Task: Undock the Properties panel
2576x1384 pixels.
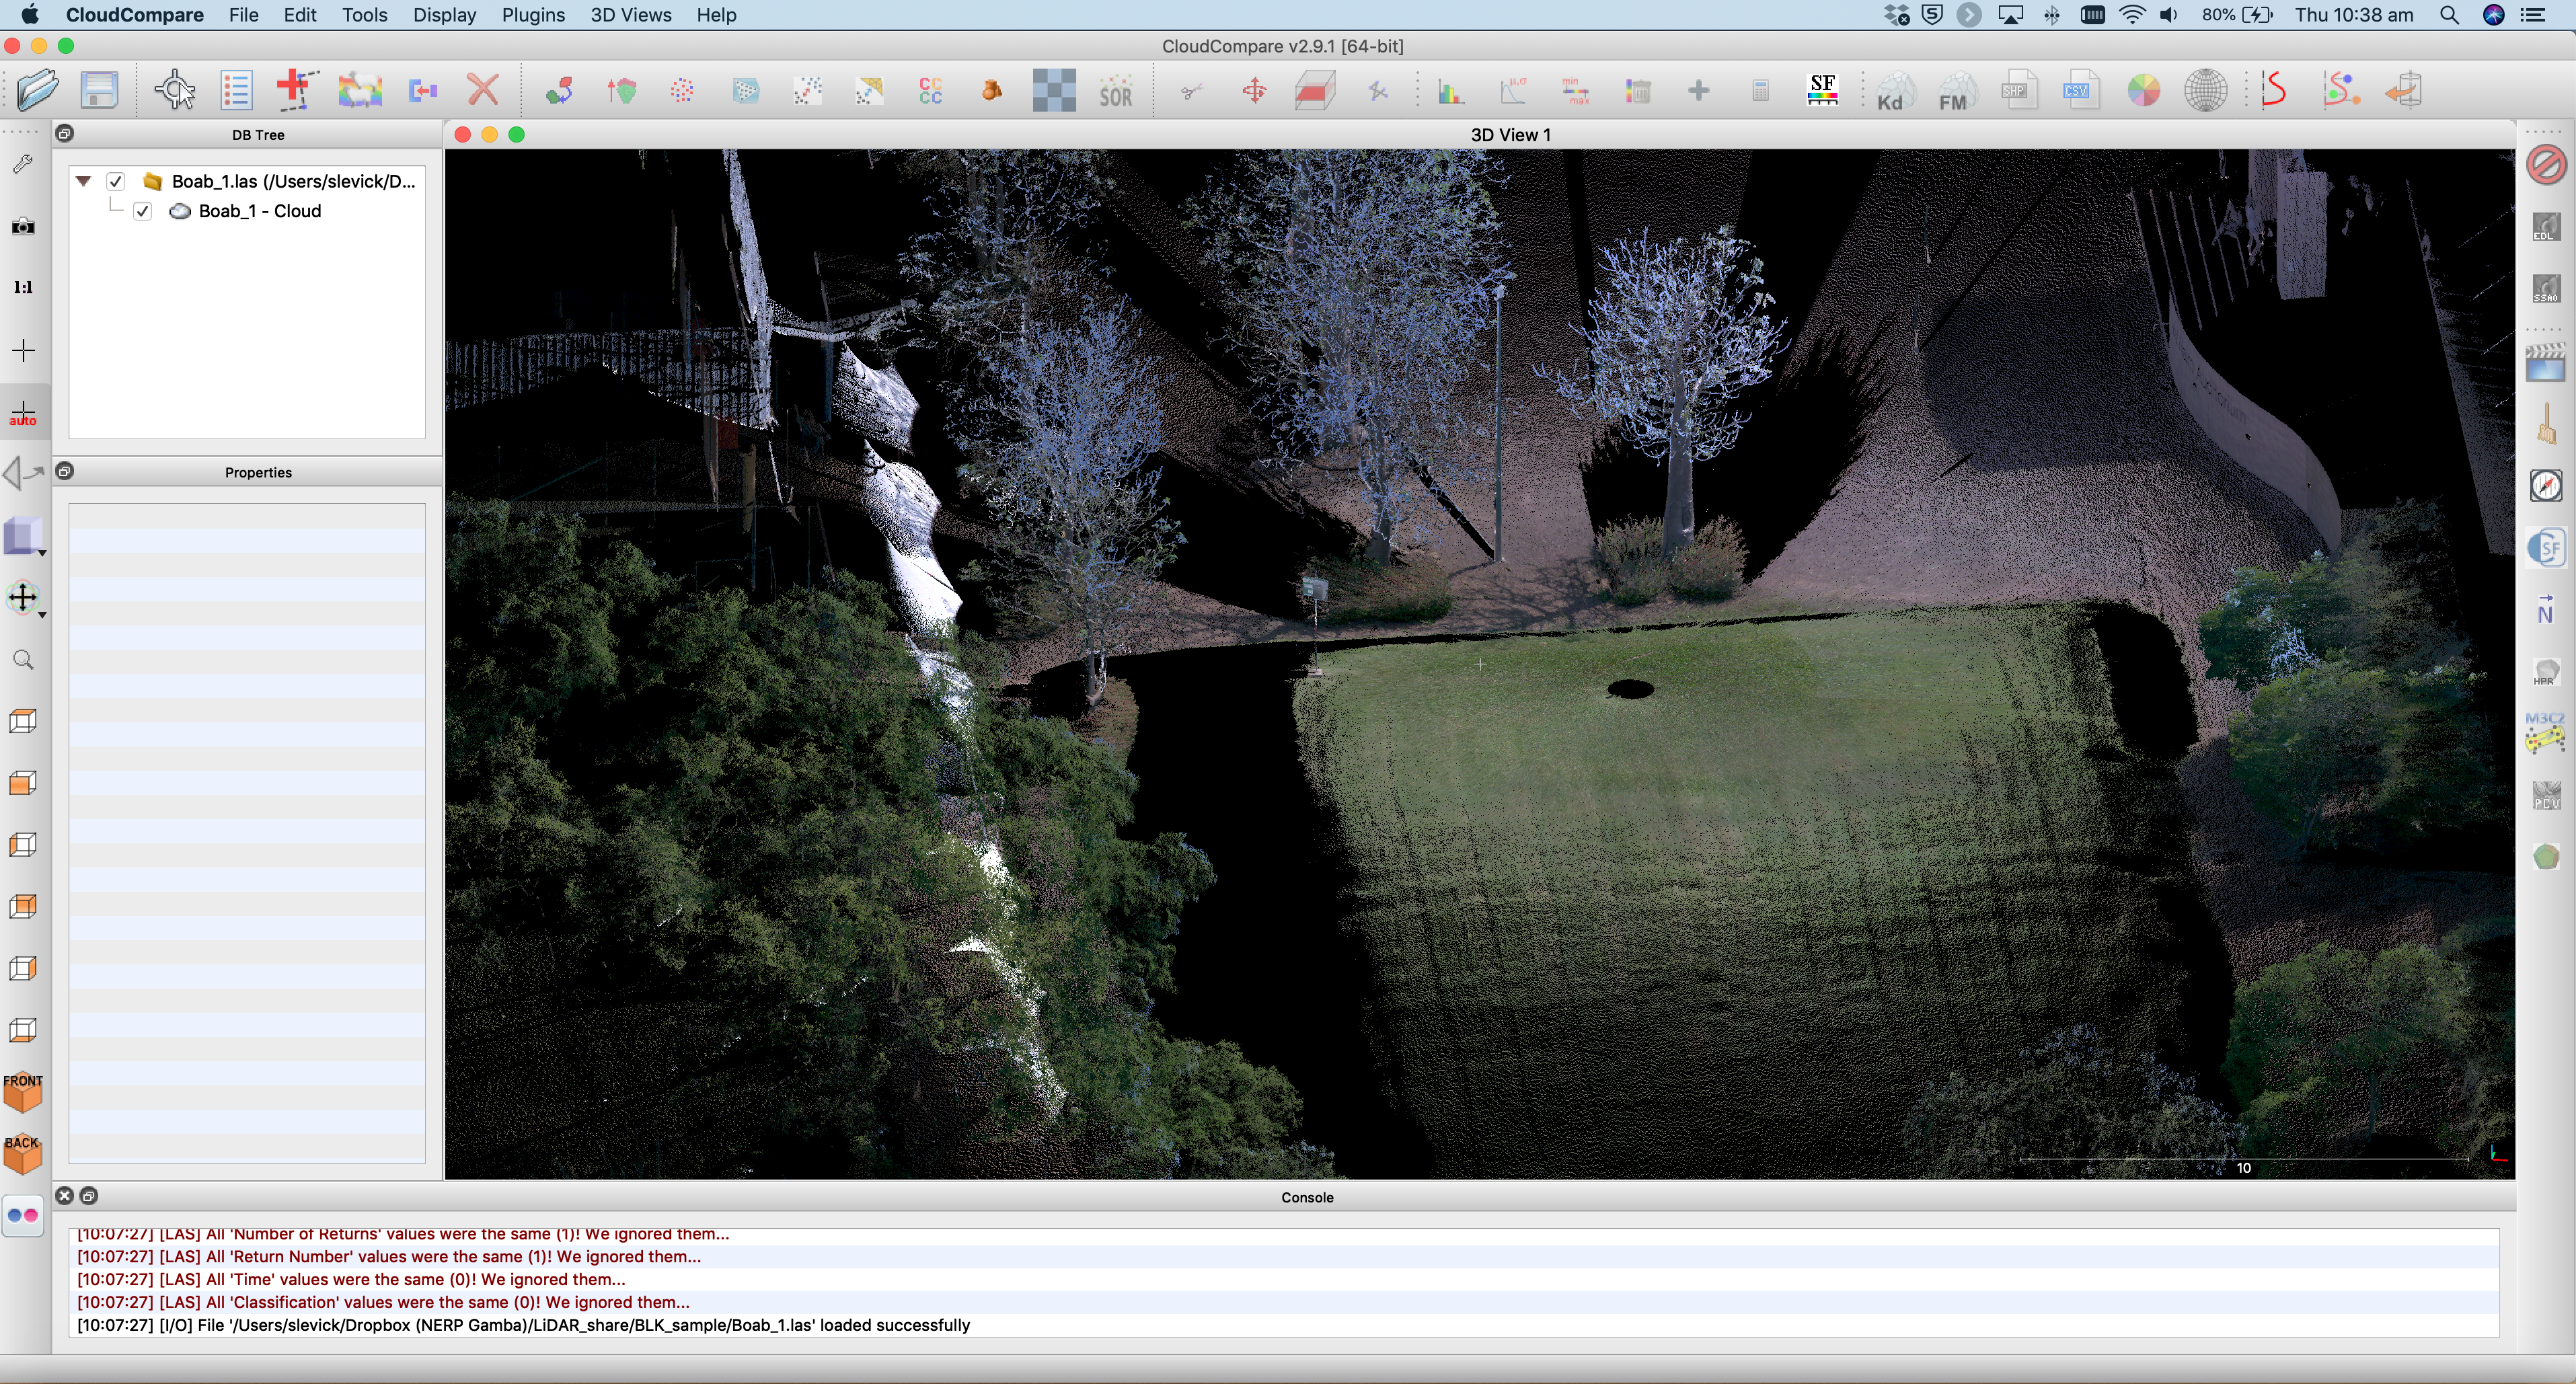Action: 65,471
